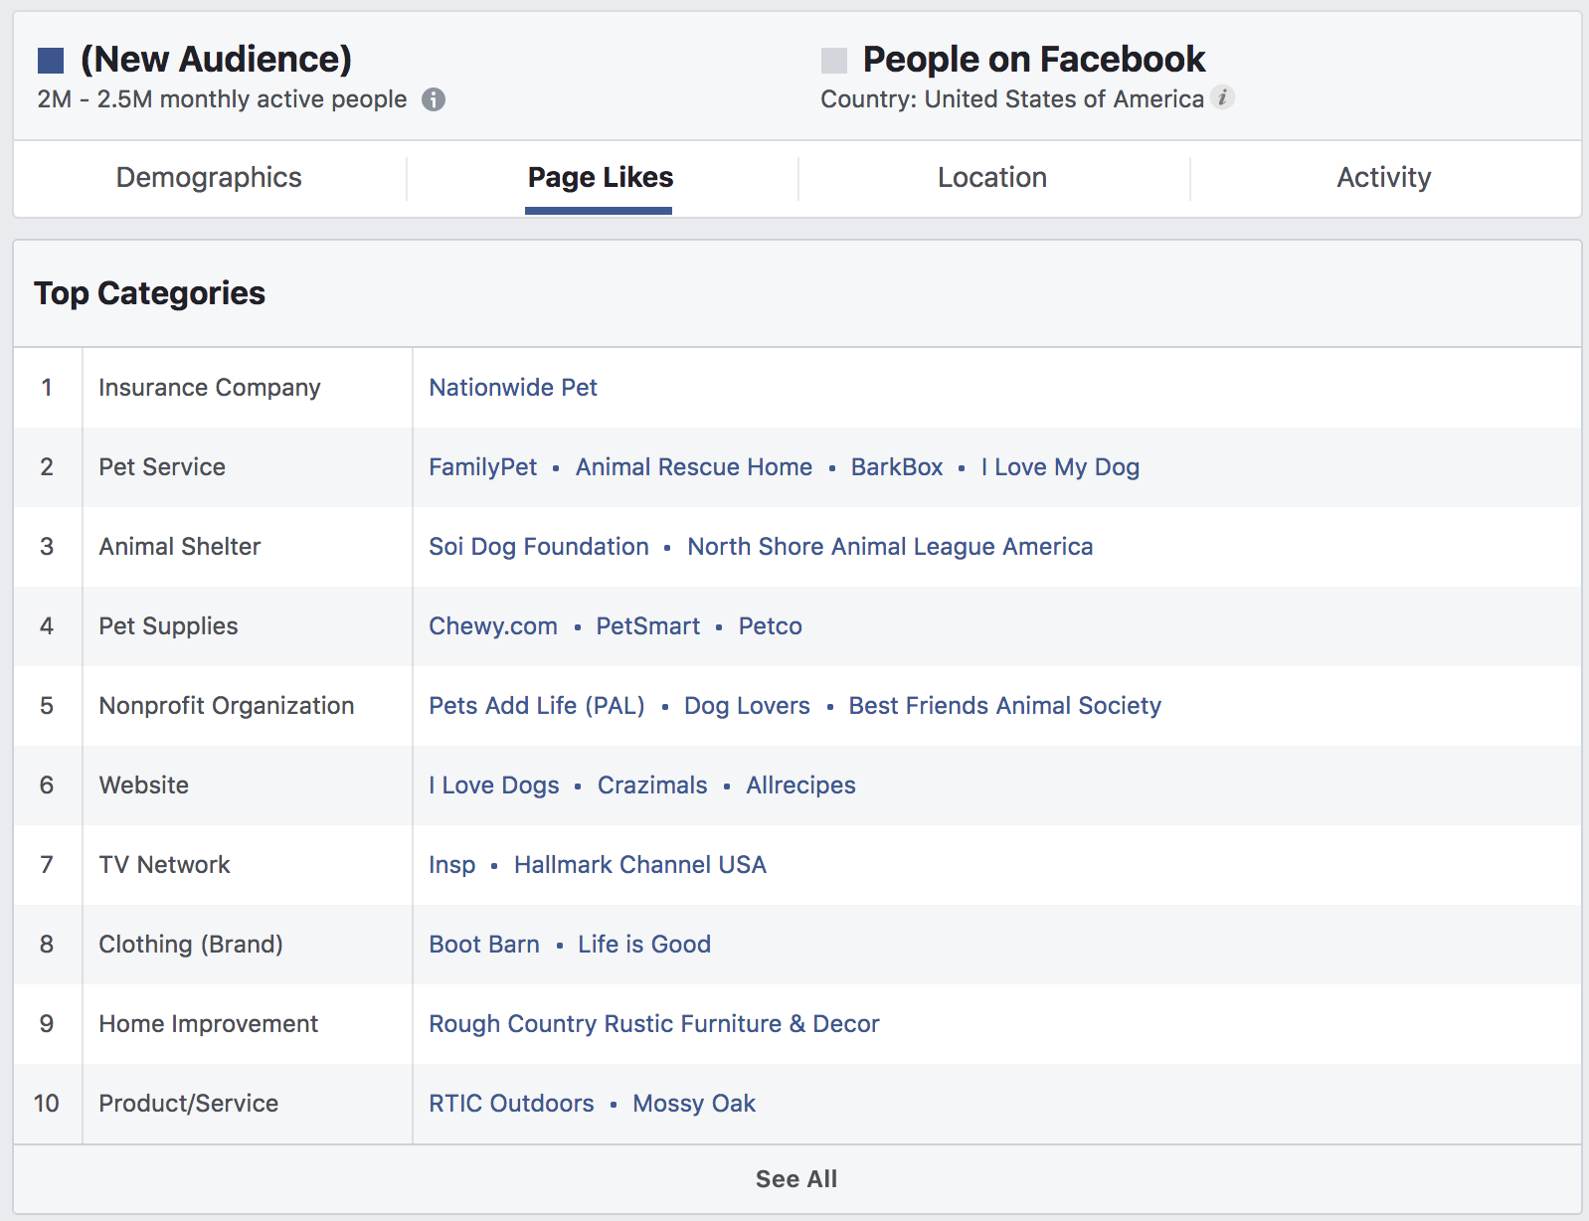The width and height of the screenshot is (1589, 1221).
Task: Open the Insp TV network link
Action: pyautogui.click(x=452, y=865)
